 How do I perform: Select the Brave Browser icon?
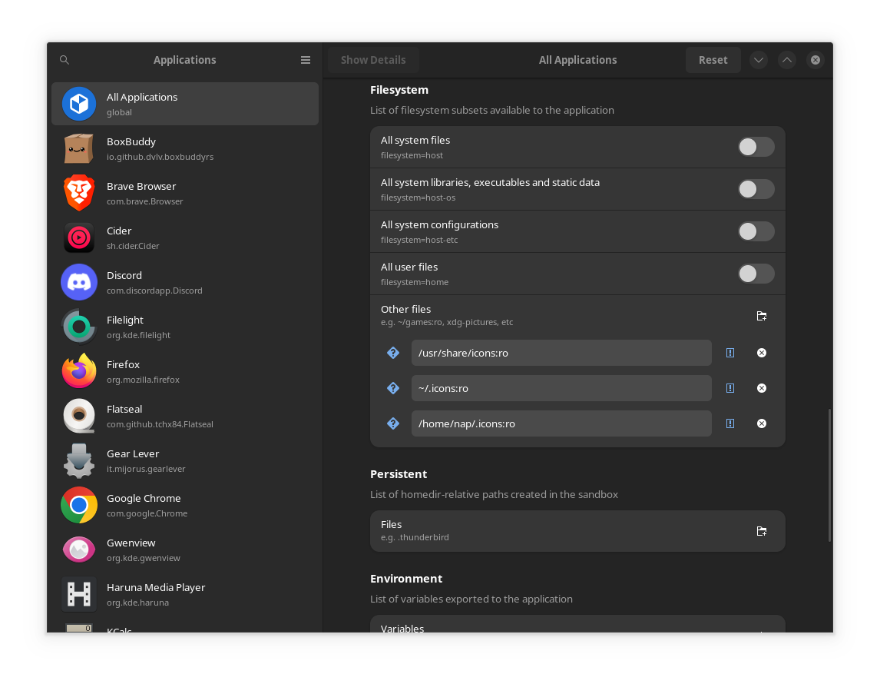coord(79,193)
